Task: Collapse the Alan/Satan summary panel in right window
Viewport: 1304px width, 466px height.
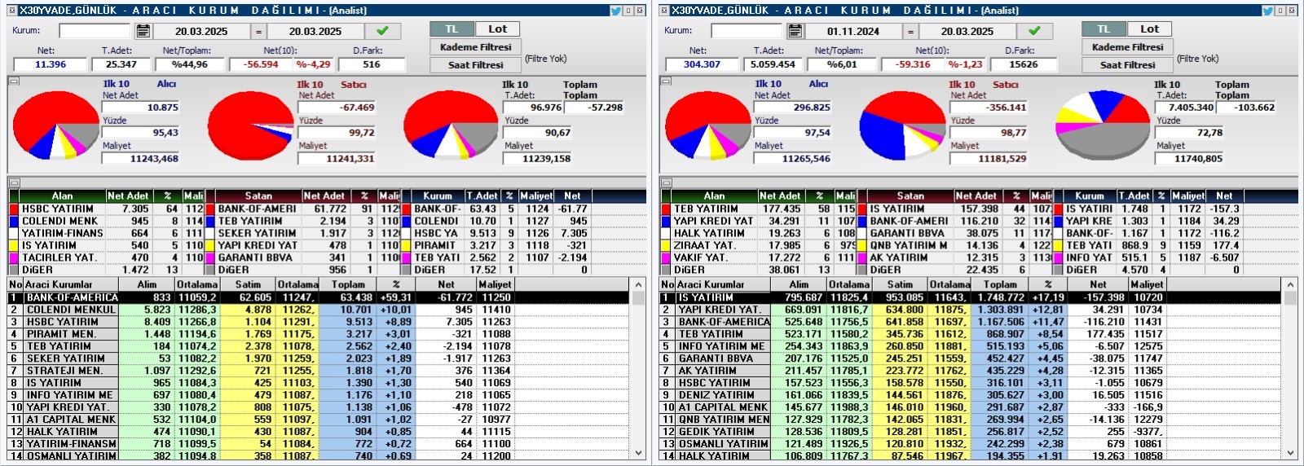Action: point(665,182)
